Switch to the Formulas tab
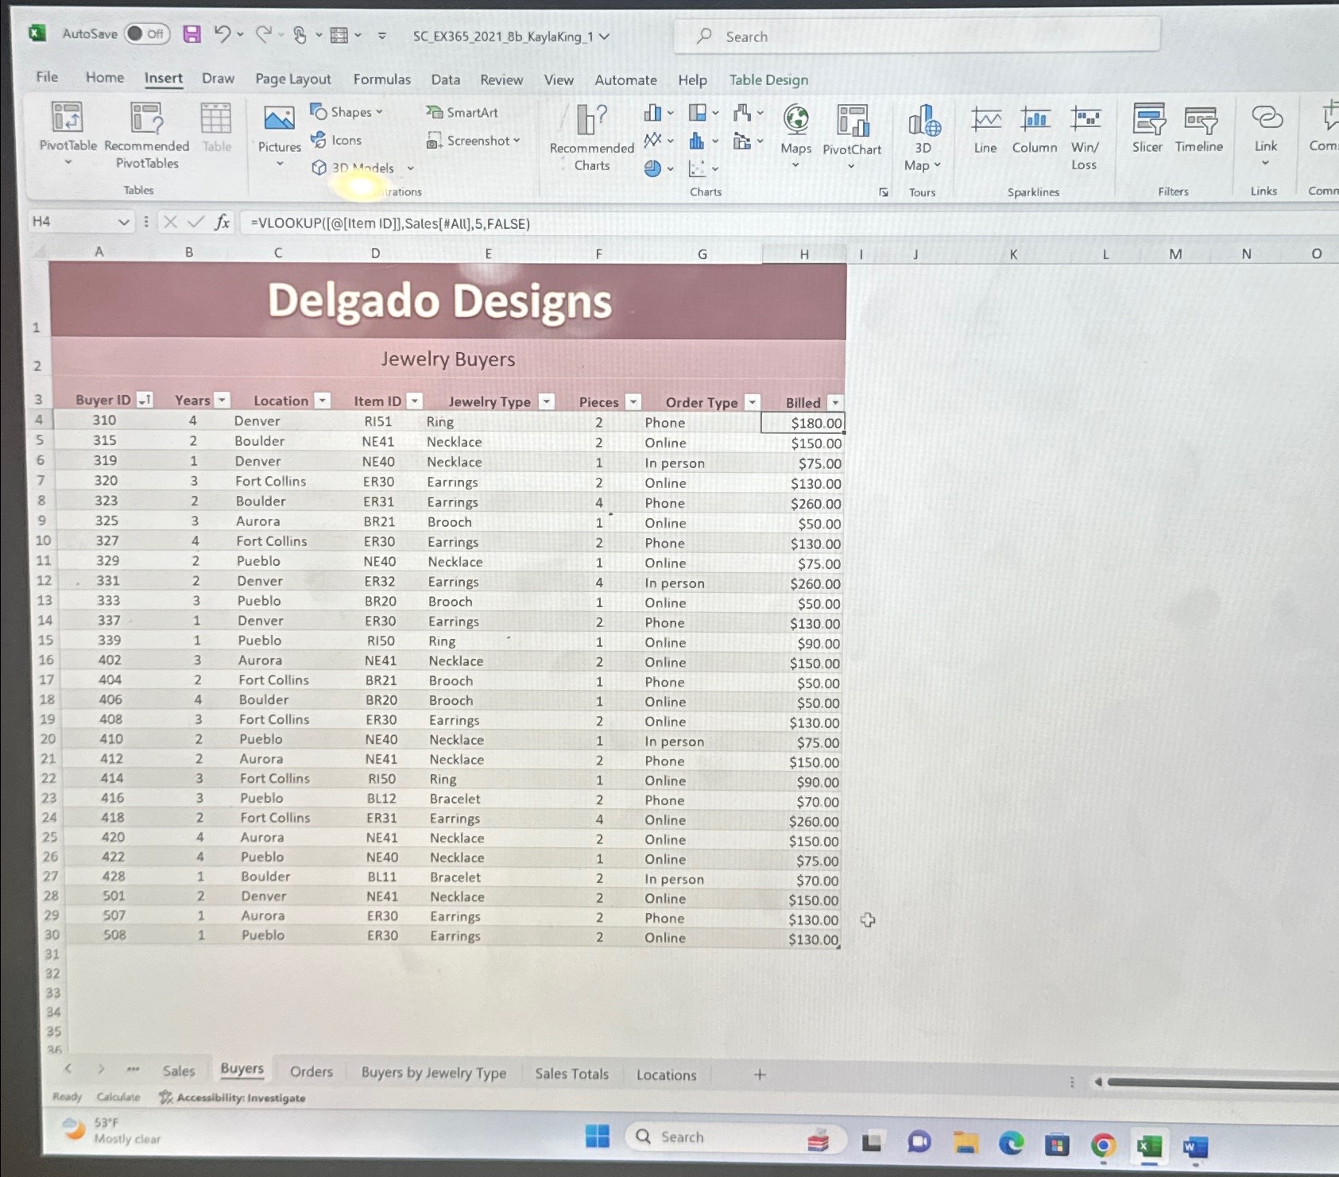The height and width of the screenshot is (1177, 1339). 382,79
